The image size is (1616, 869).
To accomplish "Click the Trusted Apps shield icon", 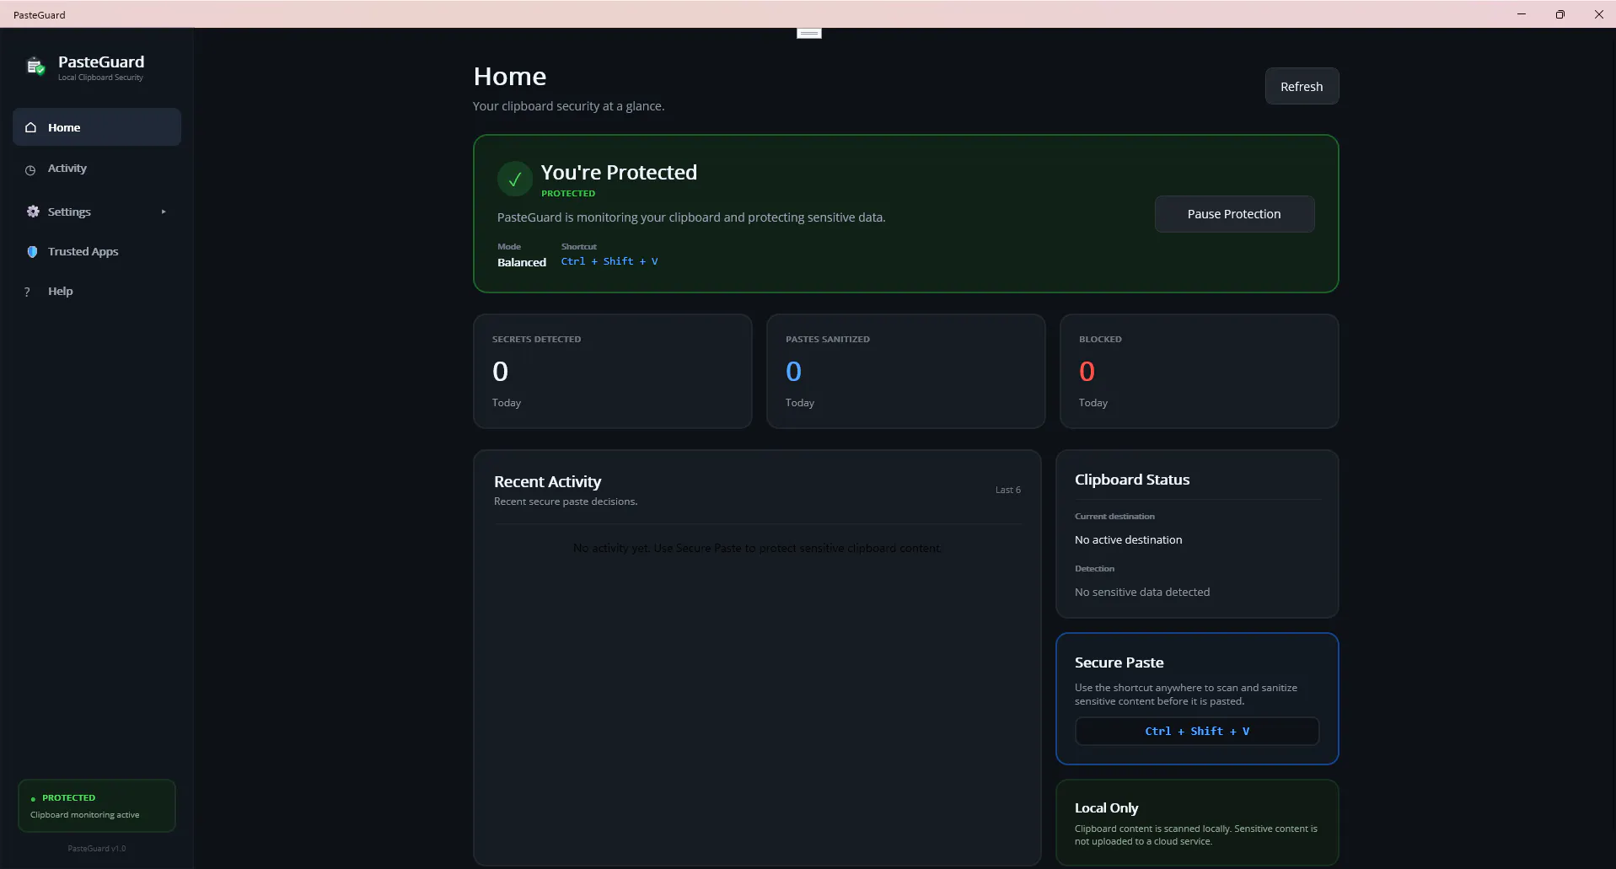I will 32,251.
